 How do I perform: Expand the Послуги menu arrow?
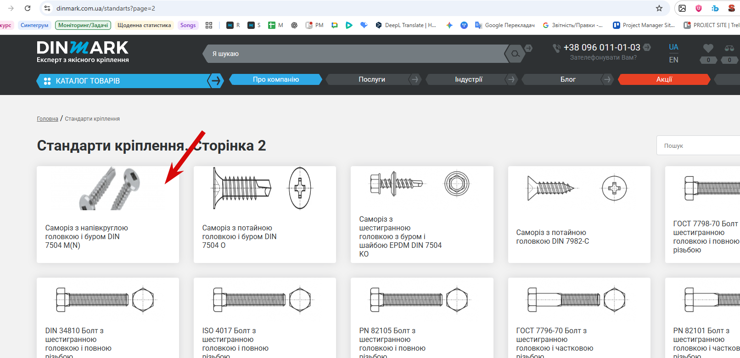pos(415,79)
